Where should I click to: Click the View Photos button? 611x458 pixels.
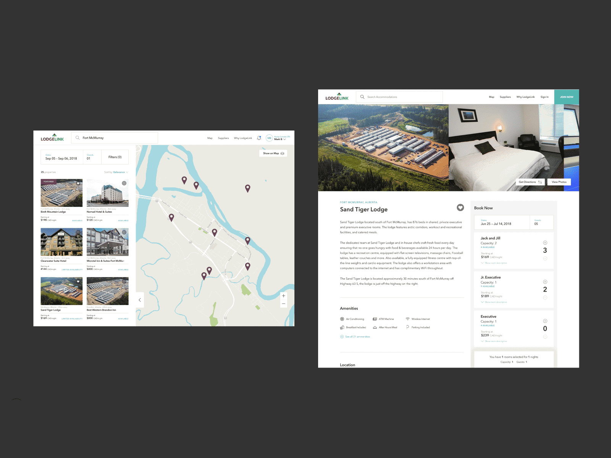pos(559,182)
